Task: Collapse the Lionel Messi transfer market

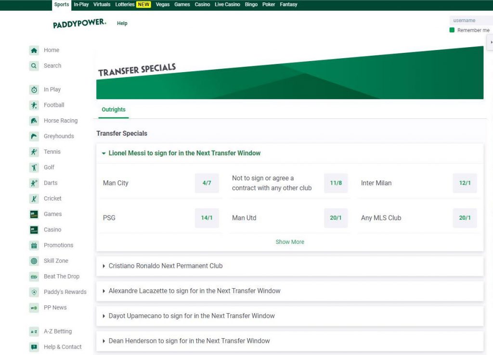Action: click(x=289, y=153)
